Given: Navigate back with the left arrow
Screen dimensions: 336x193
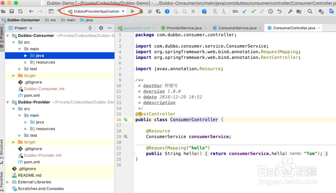Looking at the screenshot, I should [x=31, y=11].
